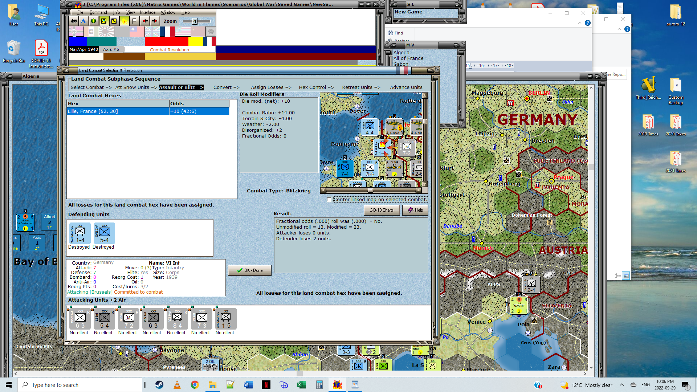Click the red left arrow toolbar icon
697x392 pixels.
144,21
